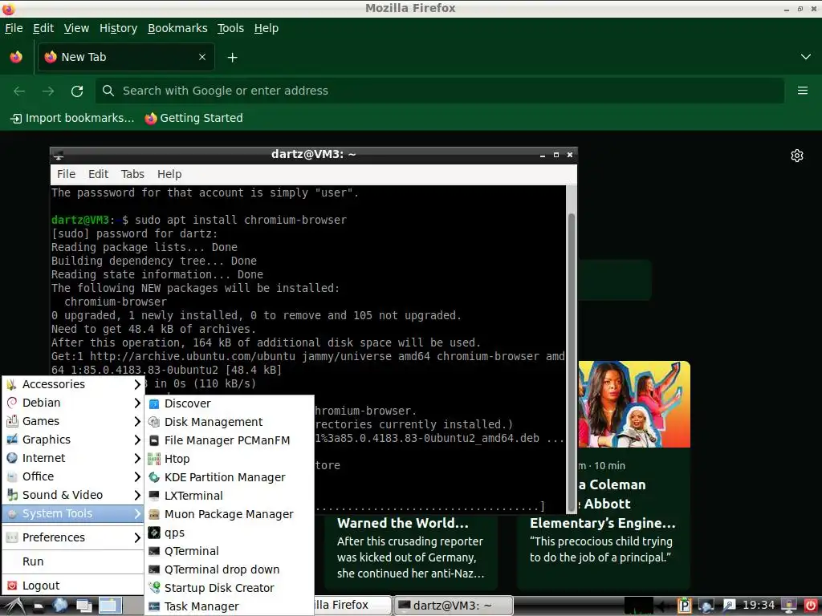Click the clipboard tray icon
The width and height of the screenshot is (822, 616).
pos(683,606)
